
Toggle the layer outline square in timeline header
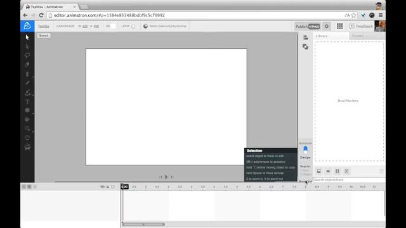tap(113, 187)
